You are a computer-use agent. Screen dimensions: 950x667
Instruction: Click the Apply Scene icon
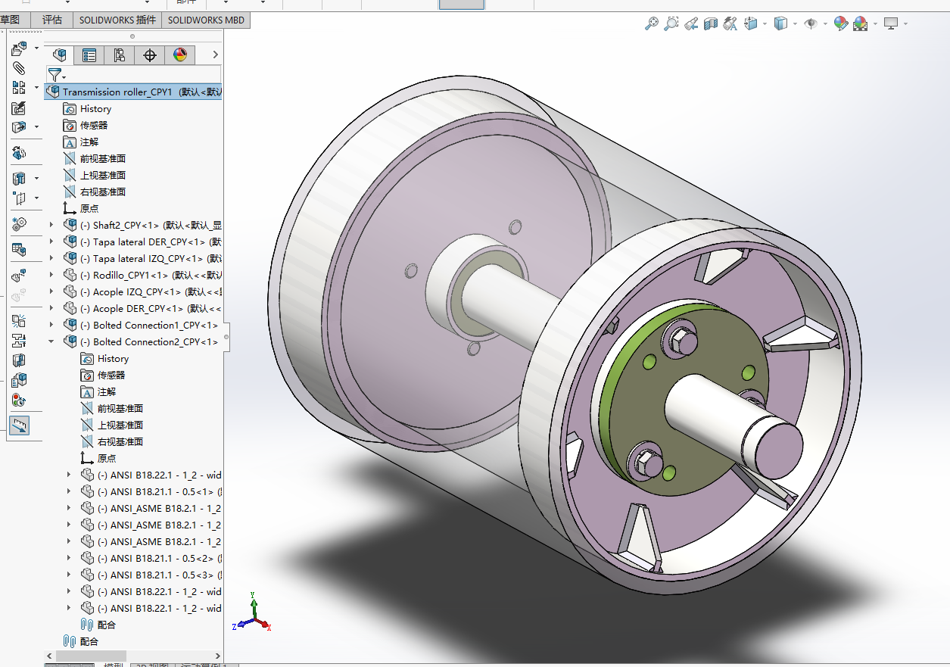click(x=861, y=24)
